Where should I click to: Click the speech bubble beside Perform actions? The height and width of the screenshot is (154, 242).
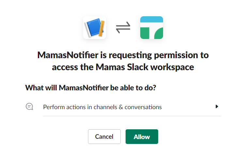29,107
